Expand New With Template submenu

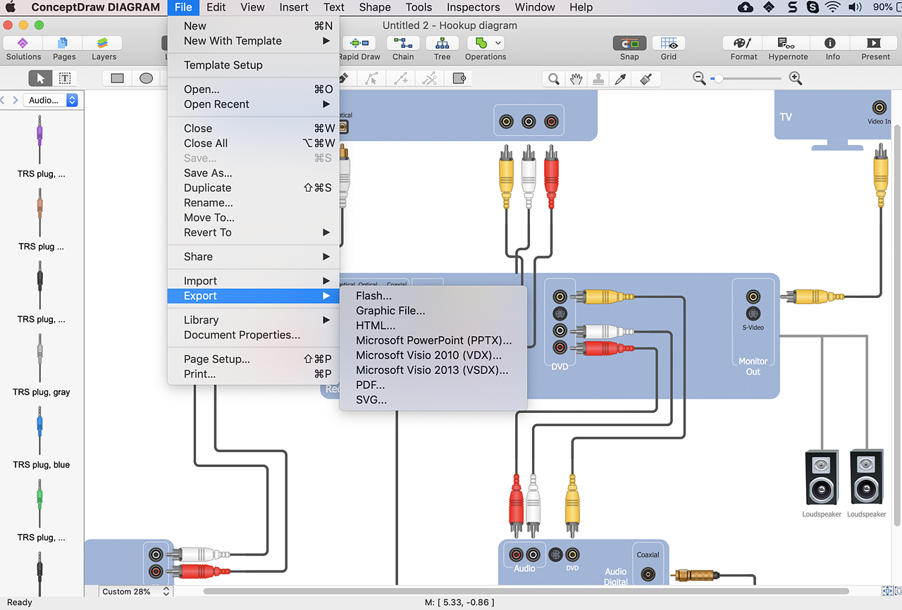coord(254,41)
